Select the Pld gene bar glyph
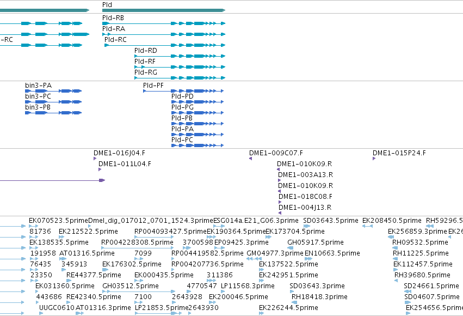 pyautogui.click(x=164, y=10)
